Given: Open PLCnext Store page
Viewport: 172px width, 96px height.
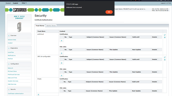Looking at the screenshot, I should click(x=12, y=71).
